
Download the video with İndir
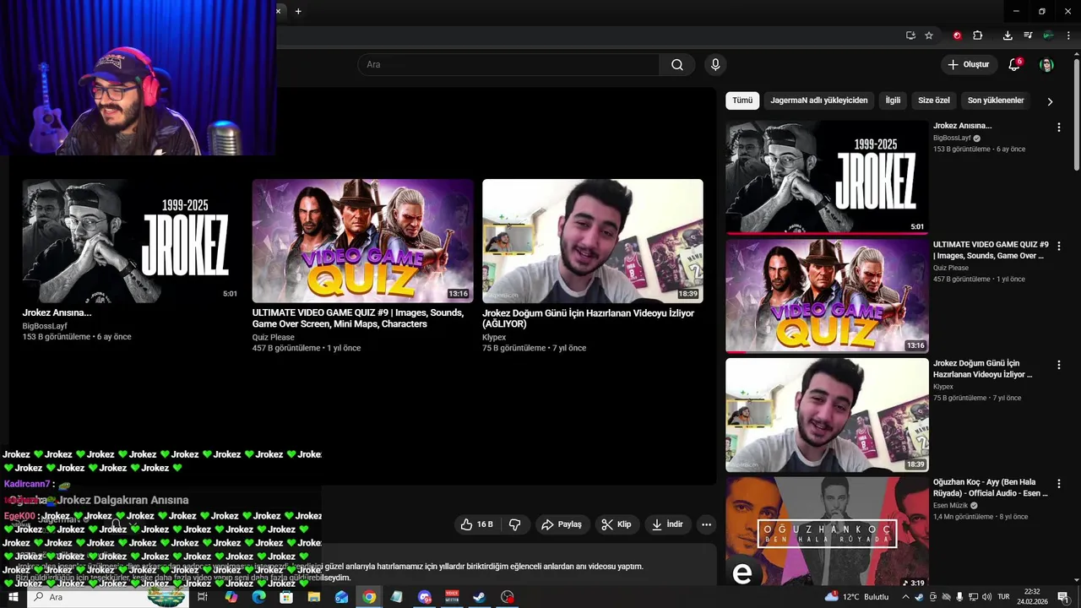point(667,524)
